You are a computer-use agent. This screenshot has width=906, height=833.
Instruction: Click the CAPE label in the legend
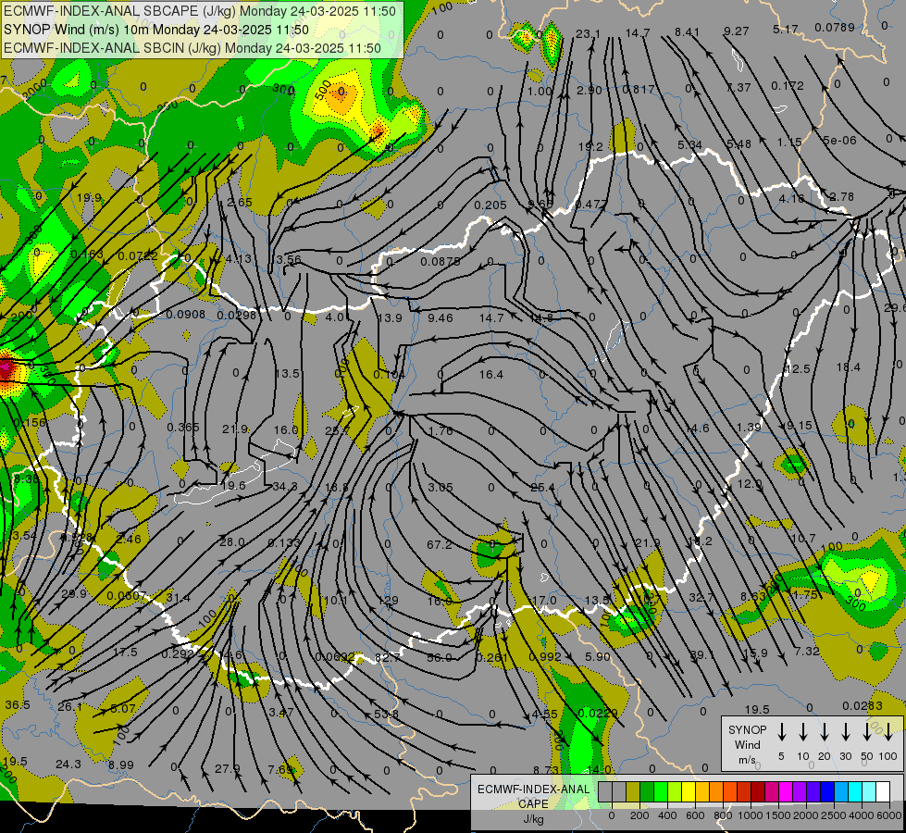pyautogui.click(x=533, y=803)
